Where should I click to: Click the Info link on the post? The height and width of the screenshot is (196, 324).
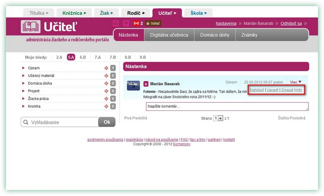(x=299, y=90)
